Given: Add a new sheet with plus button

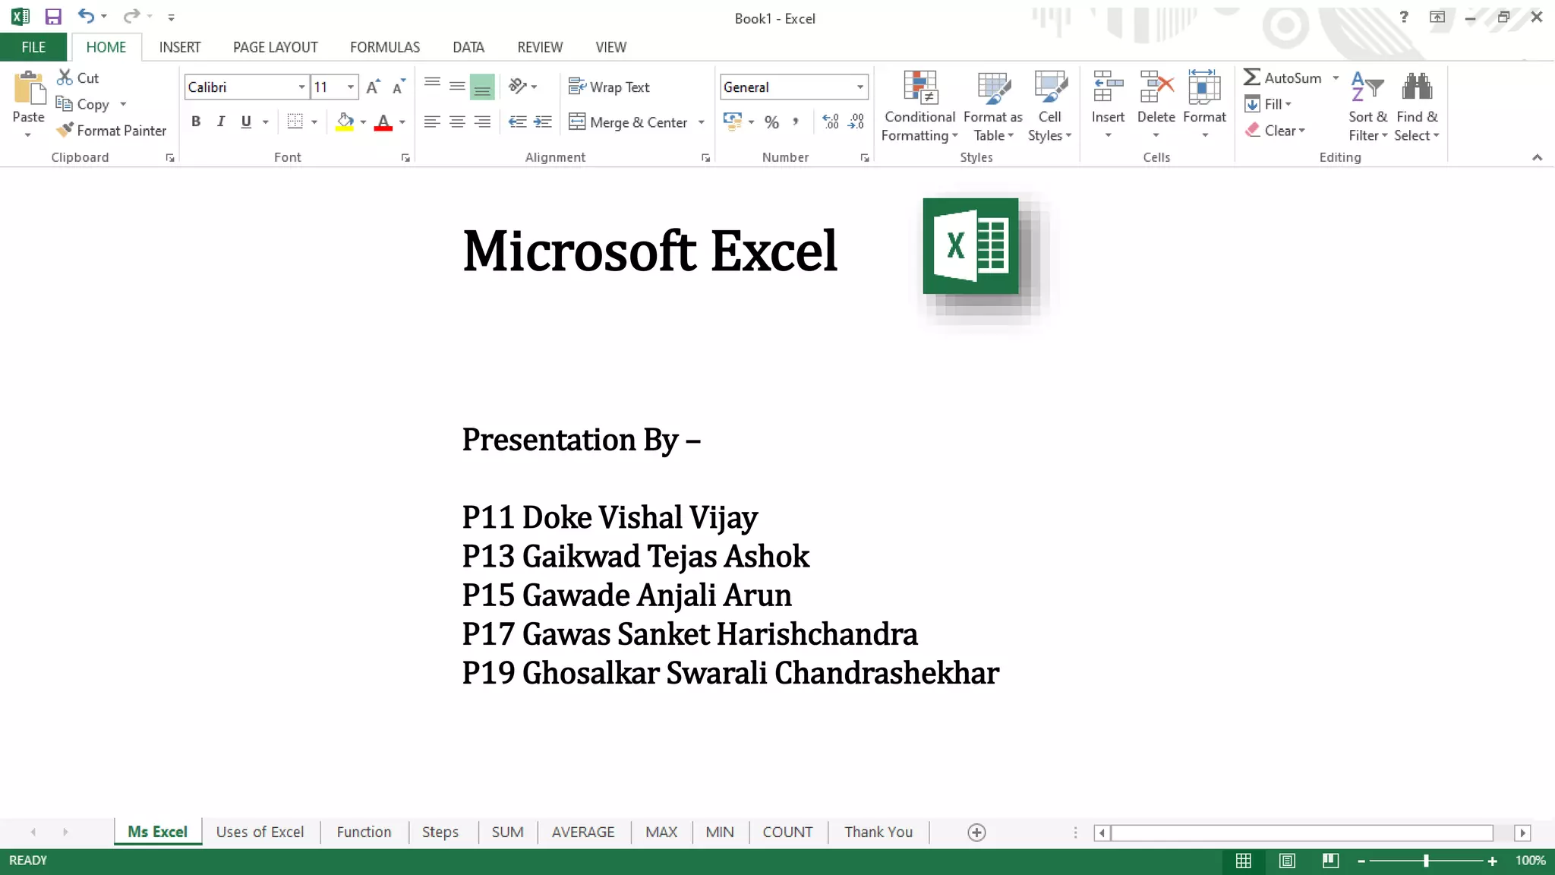Looking at the screenshot, I should 976,832.
